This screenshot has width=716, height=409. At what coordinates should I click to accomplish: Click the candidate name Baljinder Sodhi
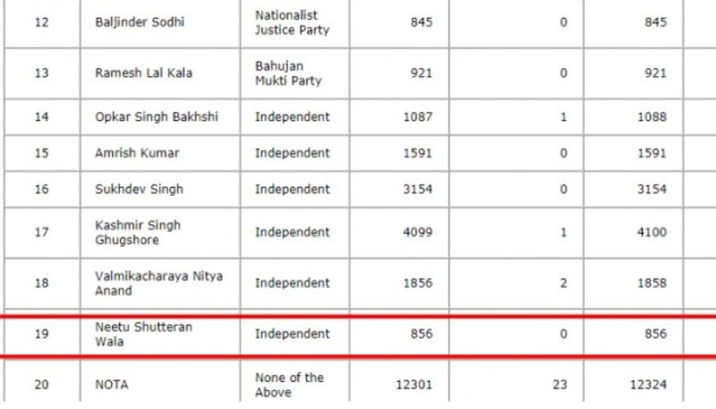click(140, 21)
